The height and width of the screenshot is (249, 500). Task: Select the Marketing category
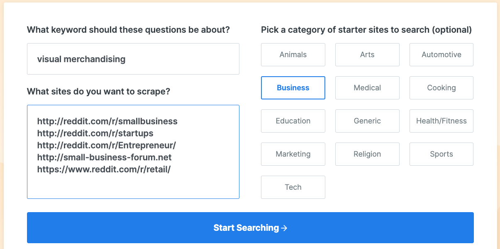pyautogui.click(x=293, y=154)
